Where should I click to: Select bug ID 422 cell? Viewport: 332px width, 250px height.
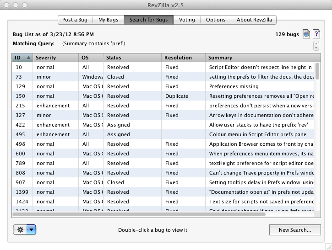22,125
